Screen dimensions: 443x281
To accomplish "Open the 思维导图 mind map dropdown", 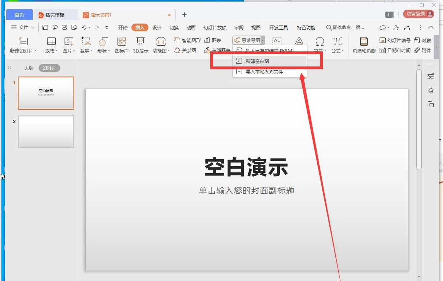I will click(249, 40).
